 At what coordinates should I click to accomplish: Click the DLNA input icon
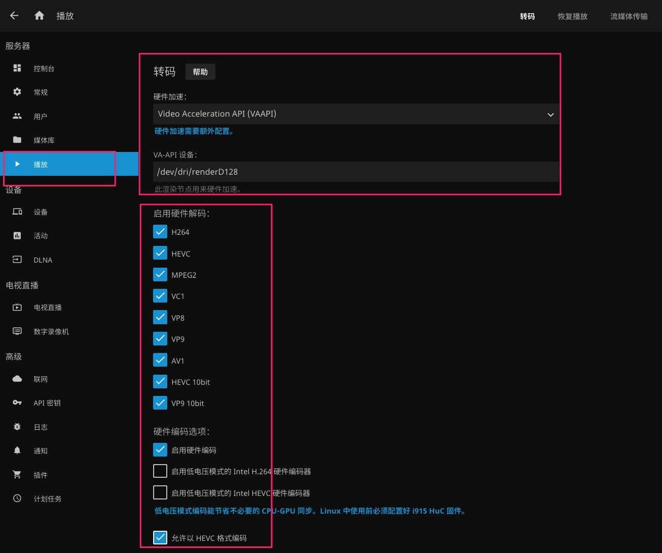[x=17, y=260]
